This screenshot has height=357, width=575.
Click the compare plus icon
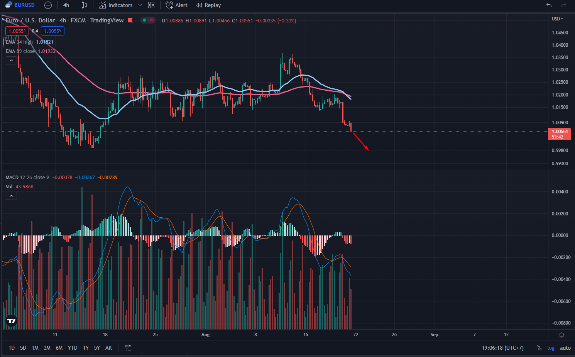pyautogui.click(x=47, y=5)
